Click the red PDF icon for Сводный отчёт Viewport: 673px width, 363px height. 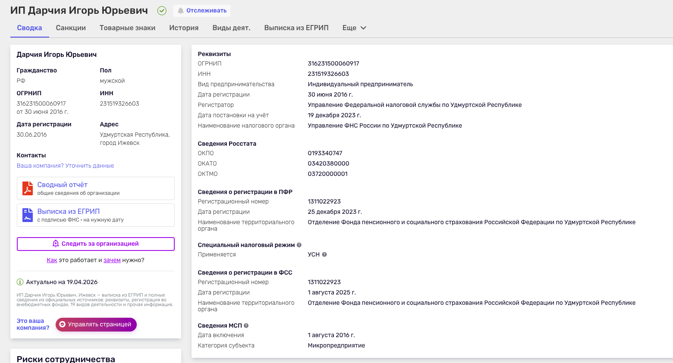(28, 188)
